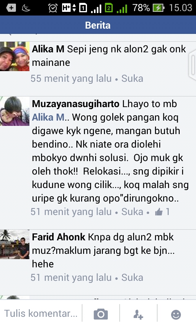This screenshot has width=196, height=327.
Task: Like Alika M's comment with Suka
Action: [132, 78]
